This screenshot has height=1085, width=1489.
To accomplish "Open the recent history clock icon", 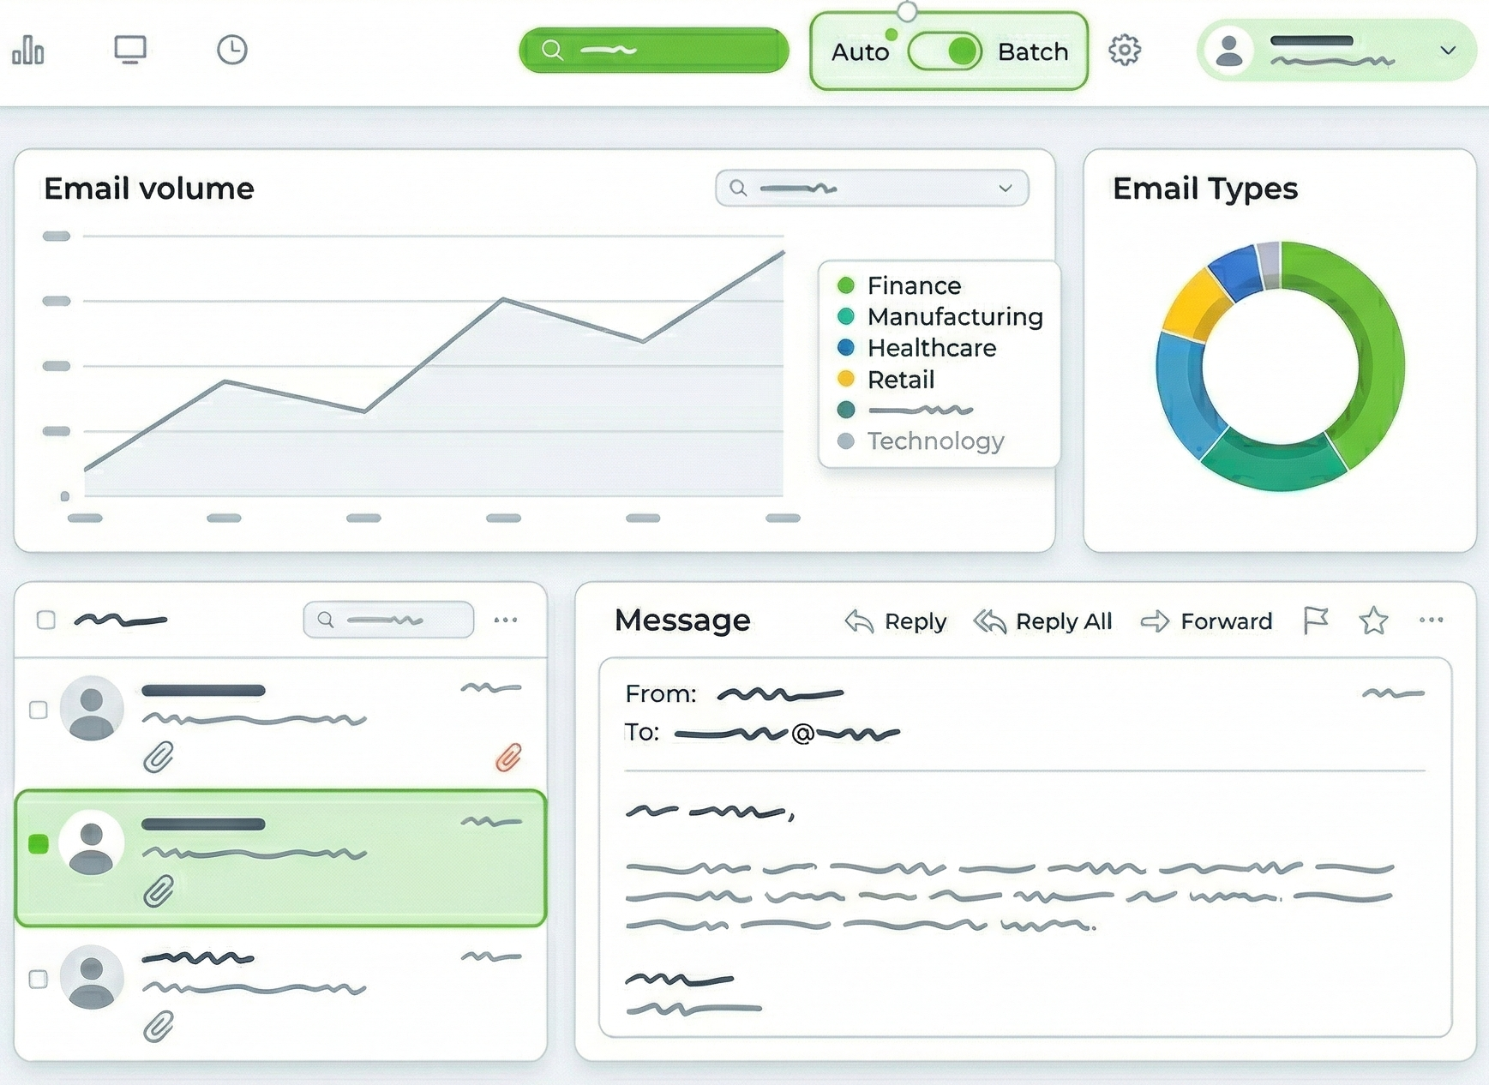I will (x=231, y=51).
